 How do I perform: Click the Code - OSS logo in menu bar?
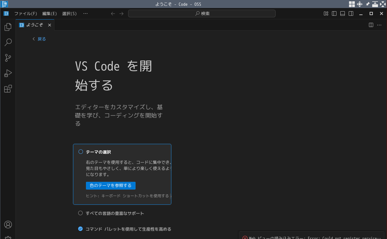click(x=6, y=13)
